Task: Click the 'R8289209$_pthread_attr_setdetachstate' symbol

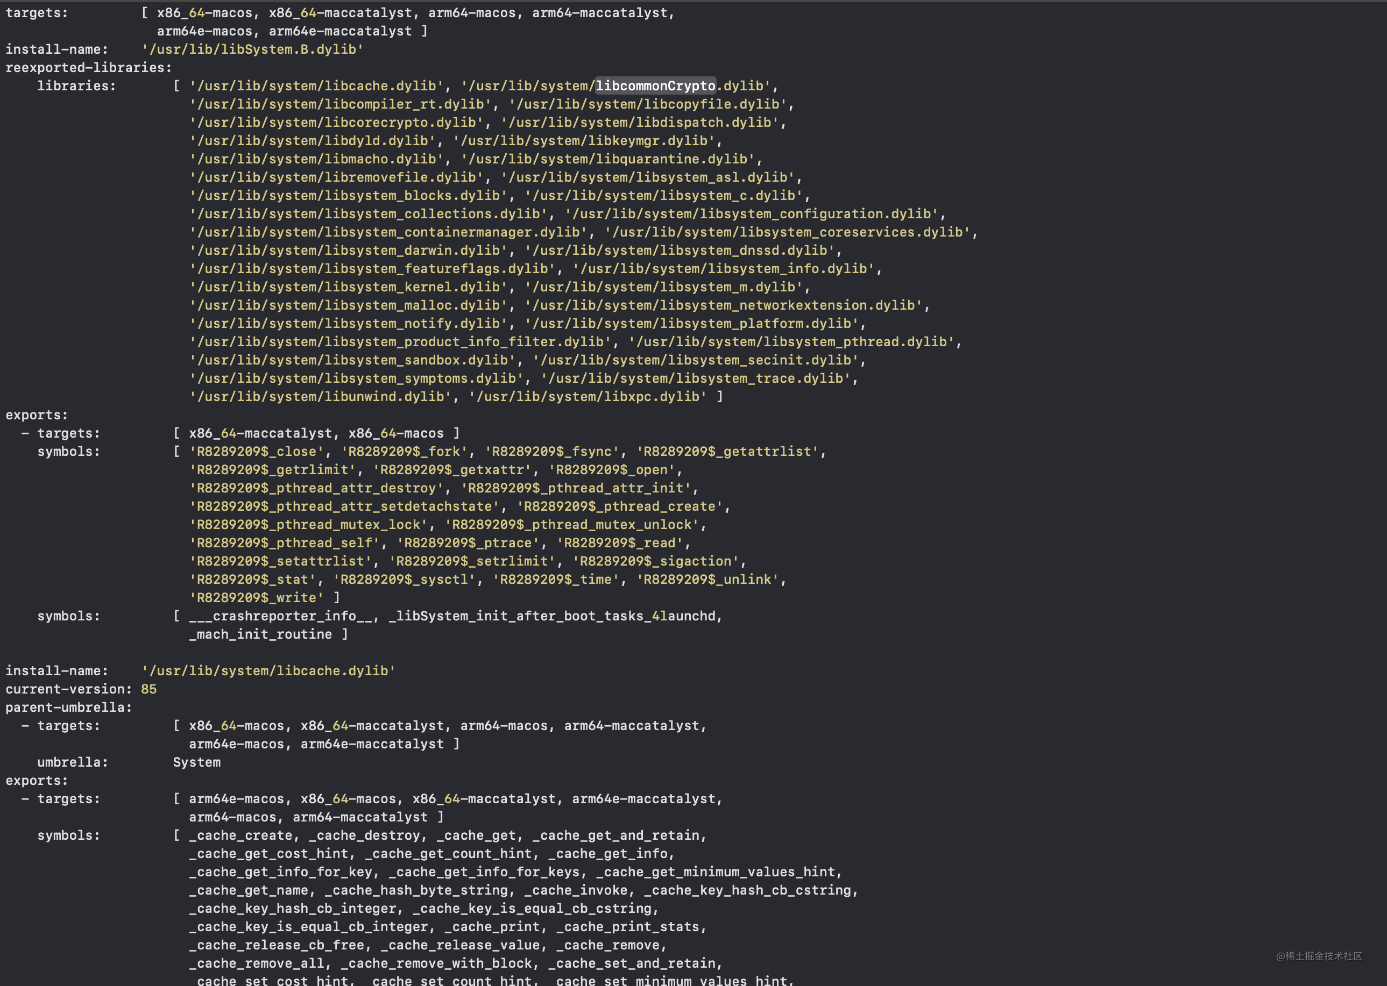Action: tap(344, 506)
